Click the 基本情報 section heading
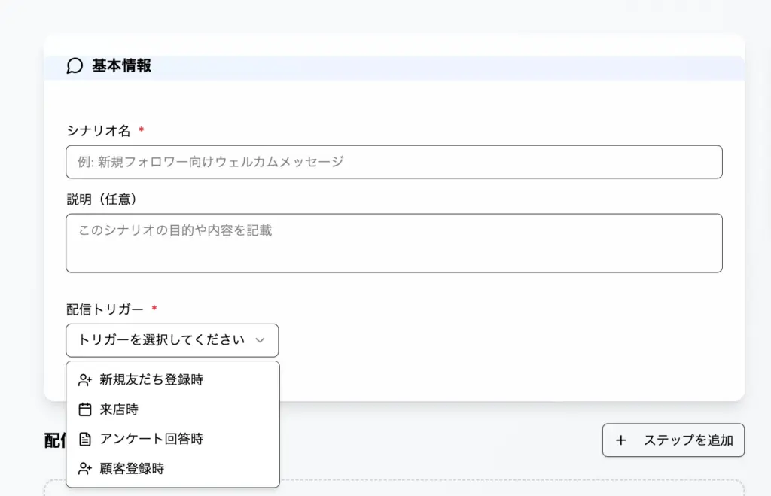The height and width of the screenshot is (496, 771). [x=121, y=66]
